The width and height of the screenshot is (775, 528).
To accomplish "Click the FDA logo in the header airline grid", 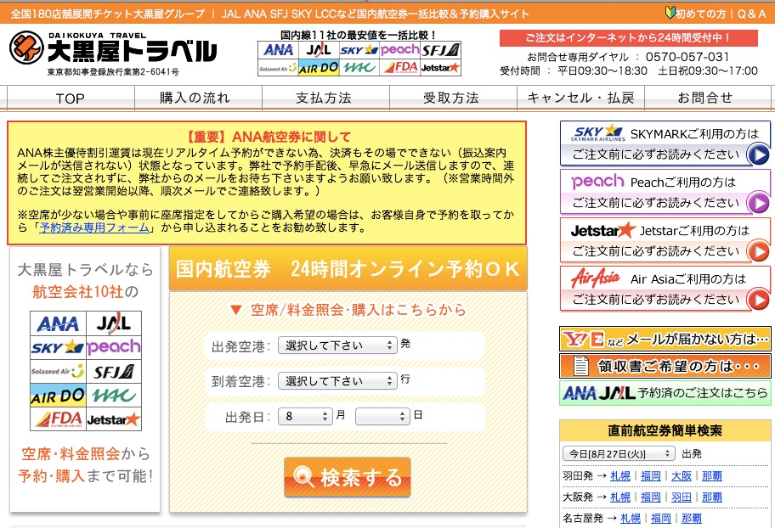I will click(401, 68).
